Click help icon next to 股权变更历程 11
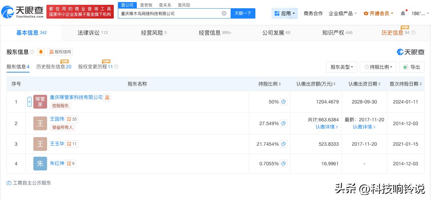The width and height of the screenshot is (431, 200). [116, 67]
